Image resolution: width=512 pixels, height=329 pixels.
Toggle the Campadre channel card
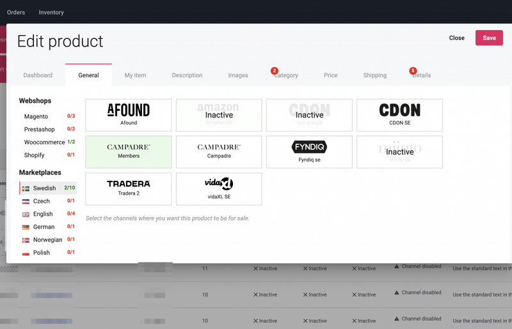[219, 152]
